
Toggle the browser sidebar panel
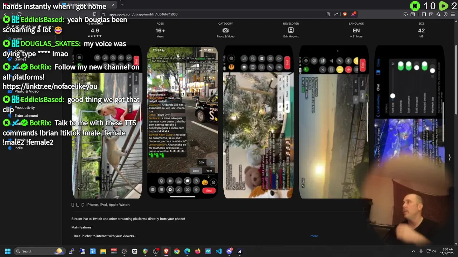pos(424,14)
